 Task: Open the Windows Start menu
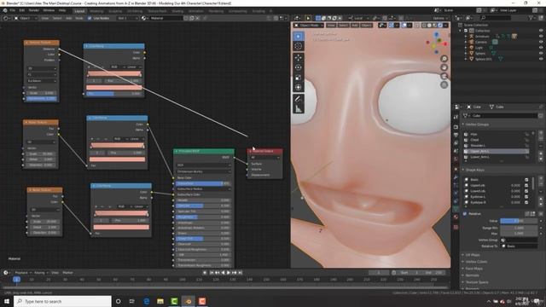(x=7, y=301)
